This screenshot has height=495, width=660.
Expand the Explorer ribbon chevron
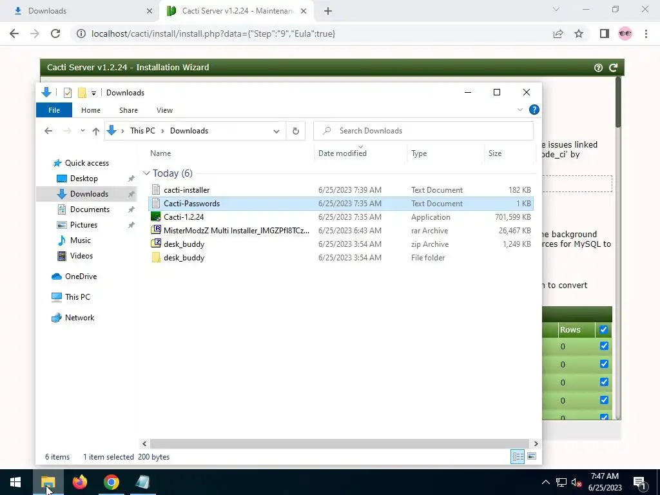click(520, 110)
